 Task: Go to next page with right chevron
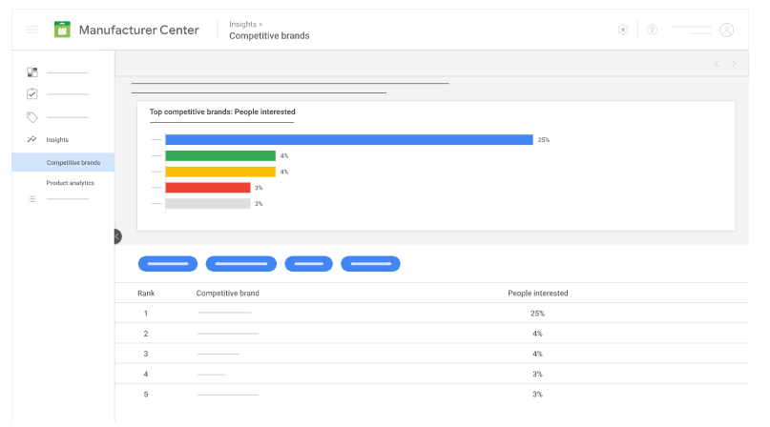point(734,64)
